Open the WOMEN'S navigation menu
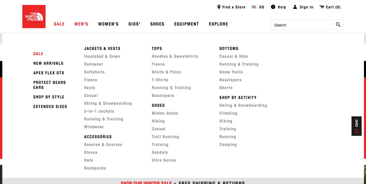The width and height of the screenshot is (366, 184). [108, 24]
